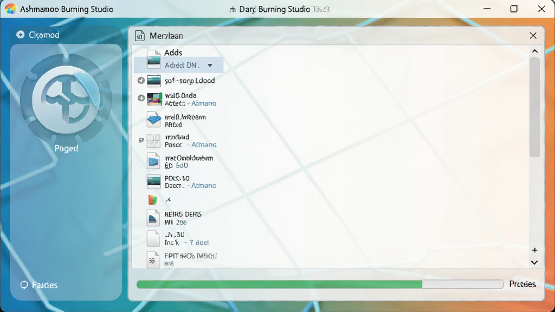This screenshot has height=312, width=555.
Task: Click the grid icon of the Pooce row
Action: coord(153,141)
